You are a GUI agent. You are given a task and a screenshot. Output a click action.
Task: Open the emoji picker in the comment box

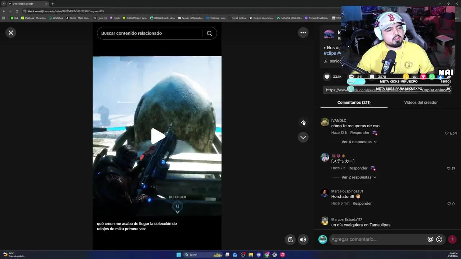(439, 239)
